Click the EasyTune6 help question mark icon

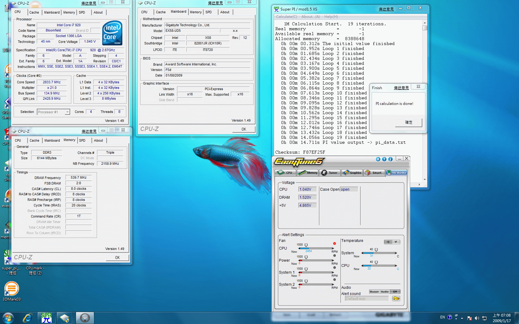384,159
